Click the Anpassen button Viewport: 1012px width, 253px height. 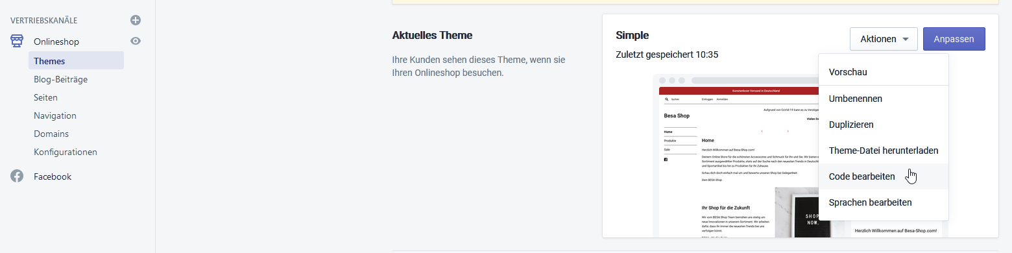[954, 39]
